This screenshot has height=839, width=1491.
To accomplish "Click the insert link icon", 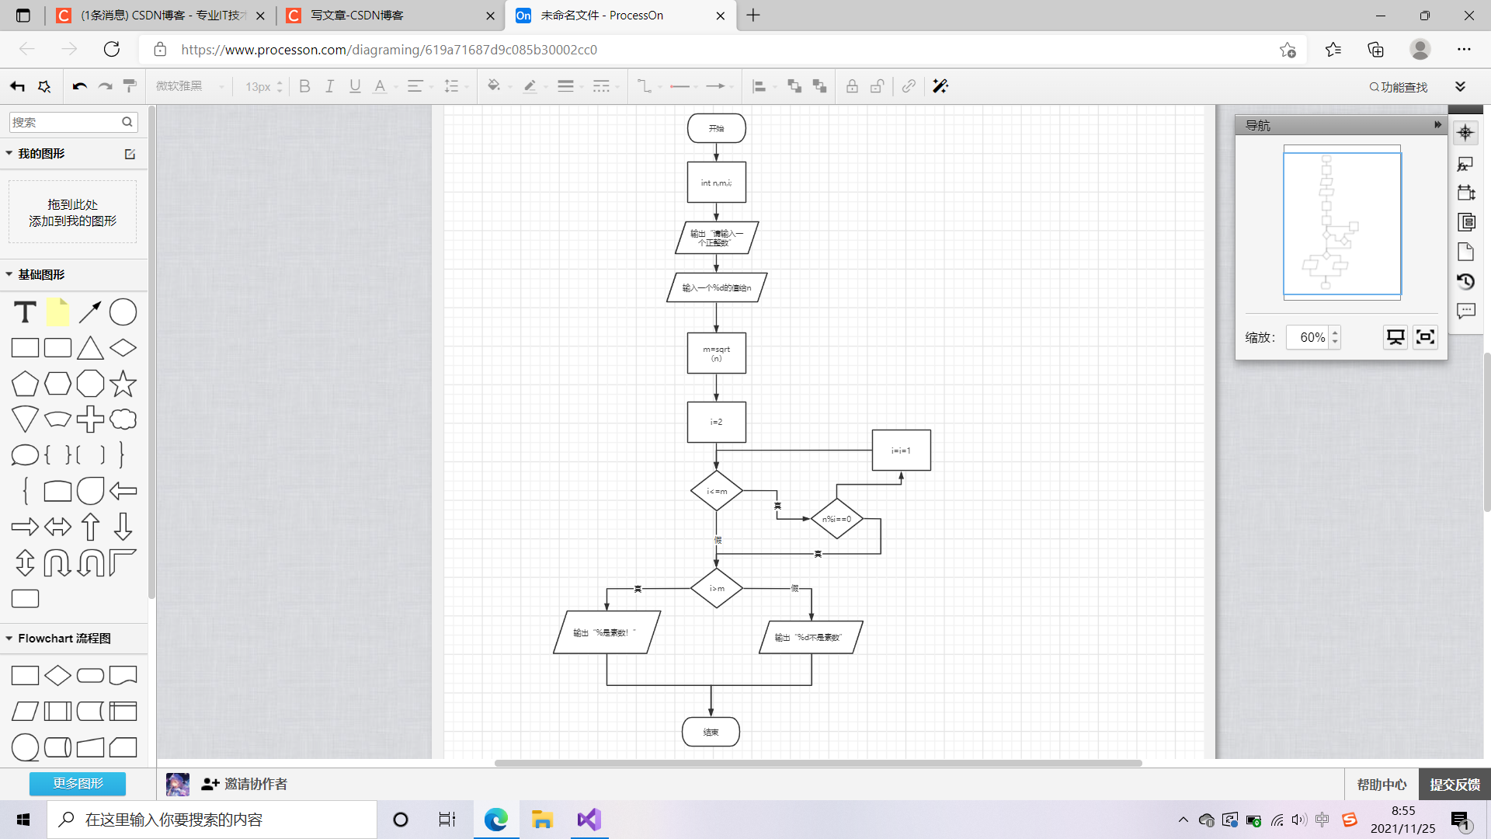I will [x=909, y=86].
